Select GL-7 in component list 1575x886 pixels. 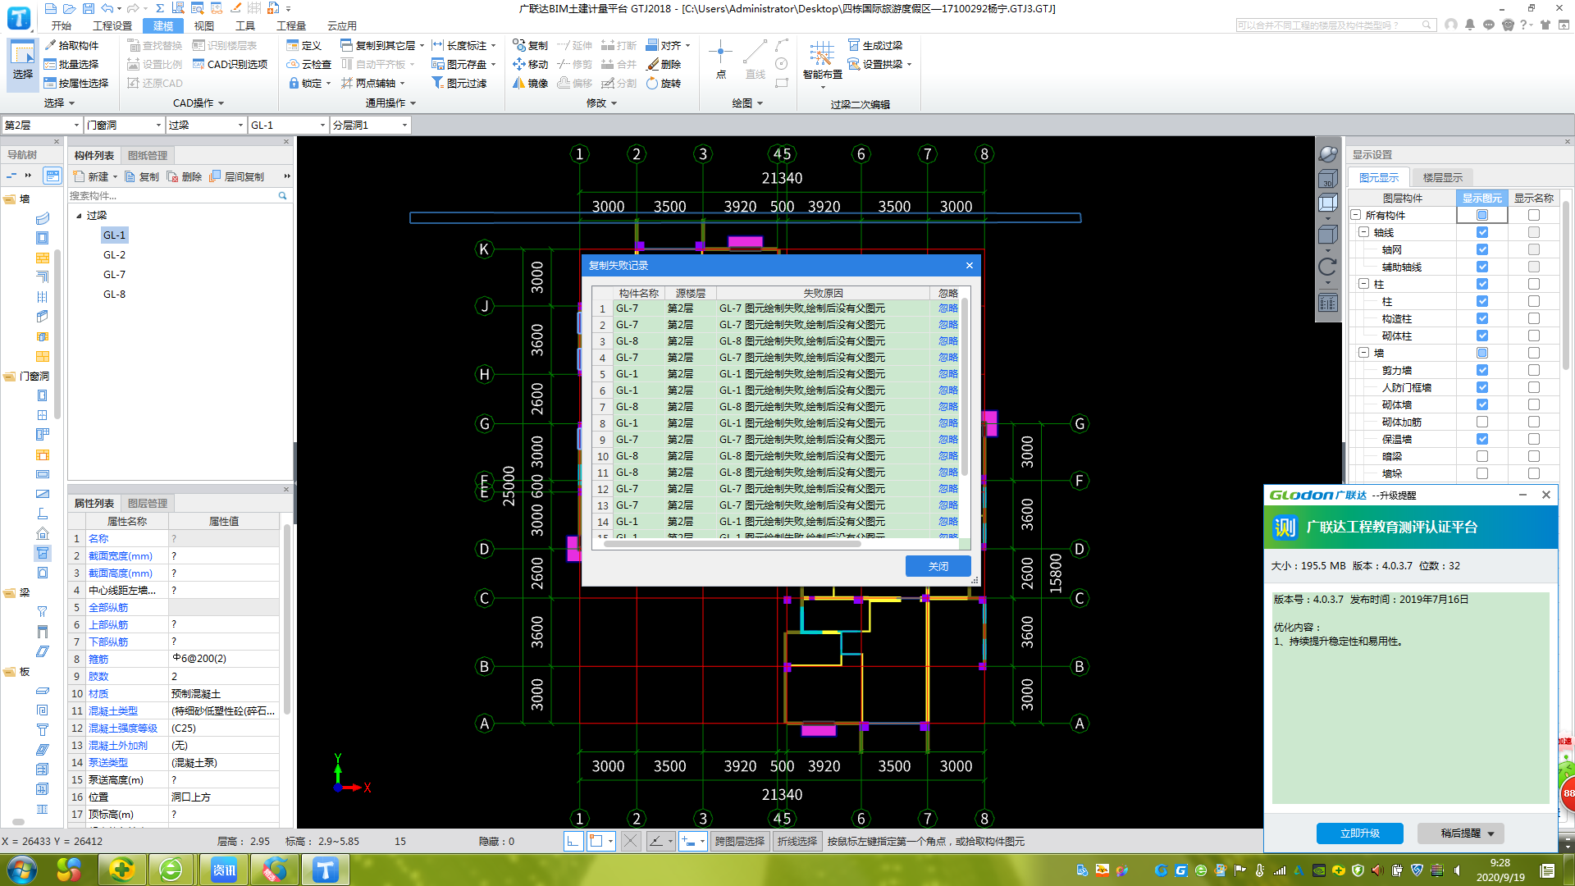115,275
